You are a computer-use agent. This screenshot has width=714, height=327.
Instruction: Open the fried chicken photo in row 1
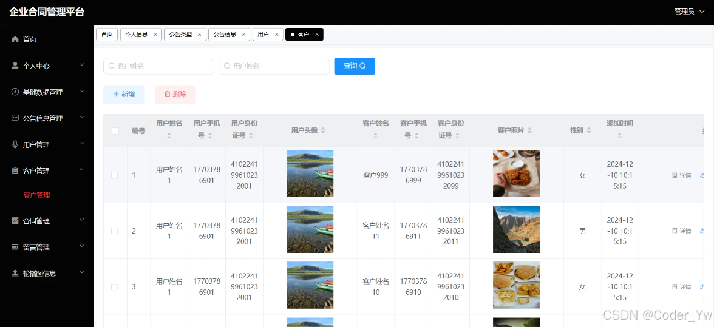click(x=516, y=174)
